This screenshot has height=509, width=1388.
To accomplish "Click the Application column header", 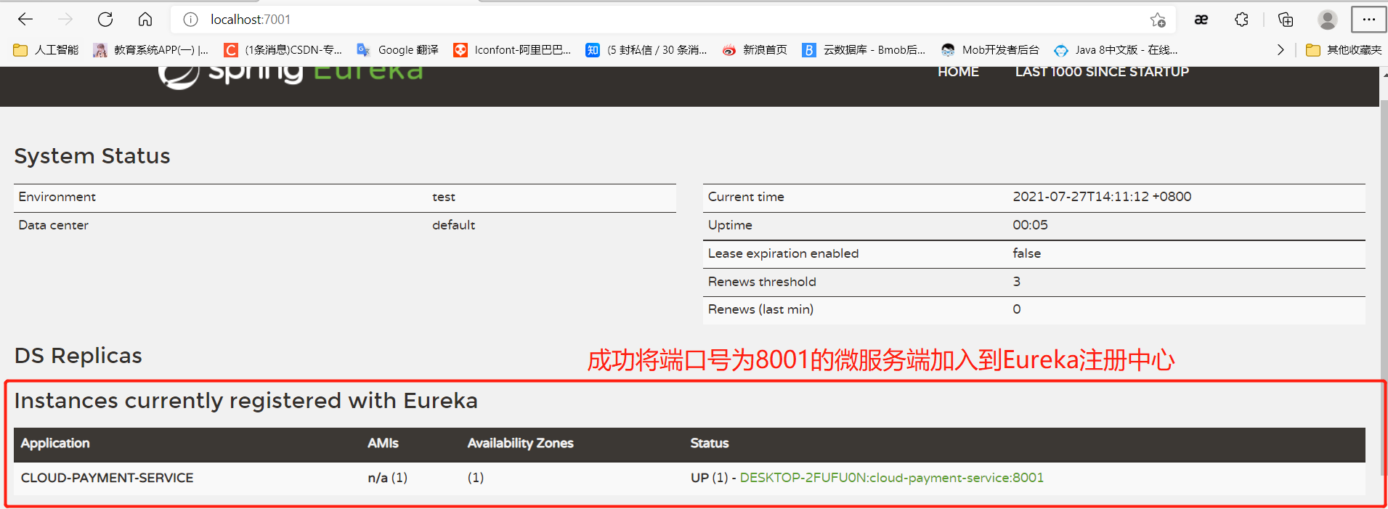I will pyautogui.click(x=55, y=443).
